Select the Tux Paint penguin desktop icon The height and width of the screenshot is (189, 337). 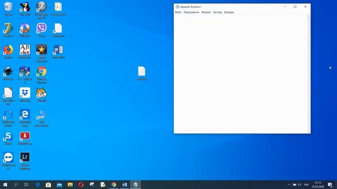point(25,9)
